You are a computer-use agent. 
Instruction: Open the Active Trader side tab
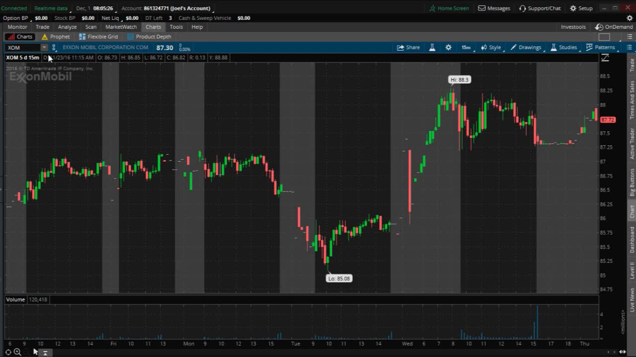point(632,143)
